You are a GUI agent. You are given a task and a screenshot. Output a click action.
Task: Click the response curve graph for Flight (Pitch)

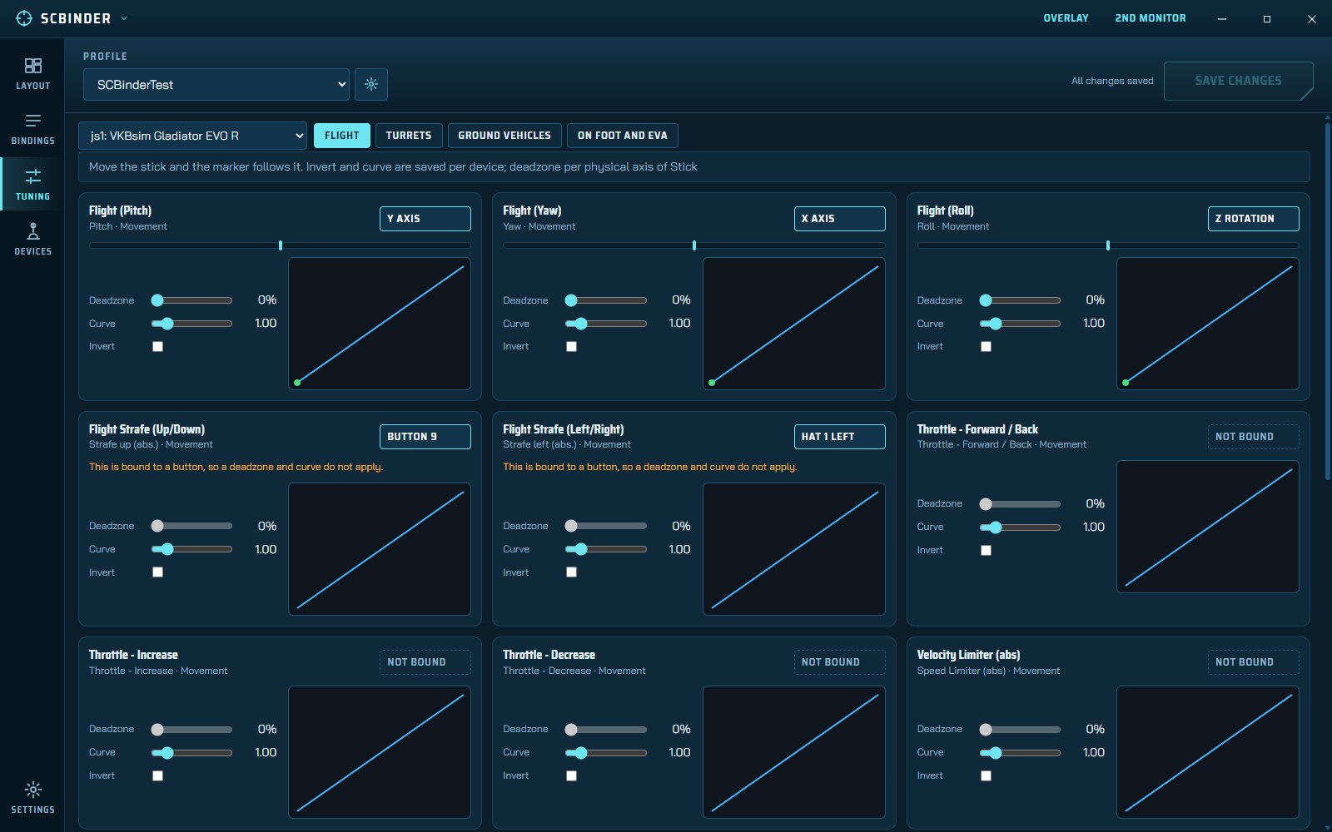click(380, 324)
